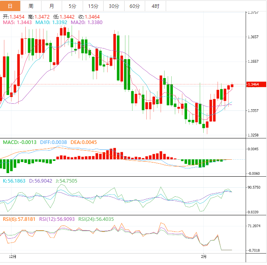Click the 1.3258 price axis label

[253, 135]
